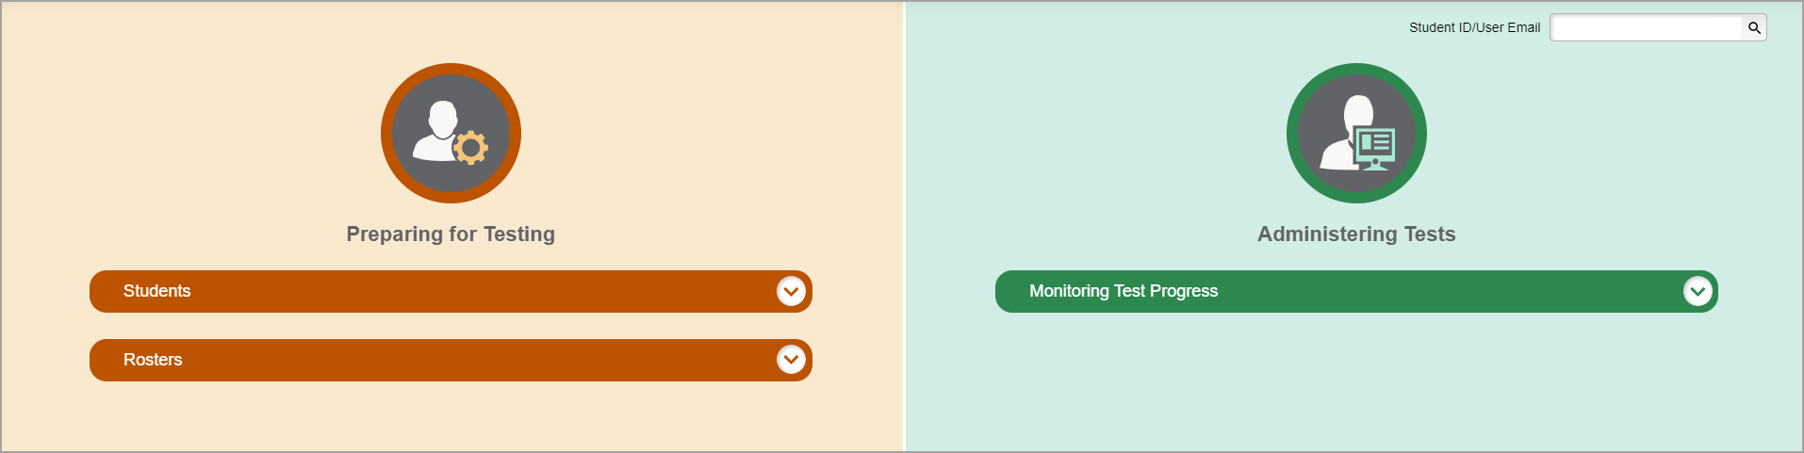
Task: Click the Student ID/User Email label text
Action: click(x=1474, y=28)
